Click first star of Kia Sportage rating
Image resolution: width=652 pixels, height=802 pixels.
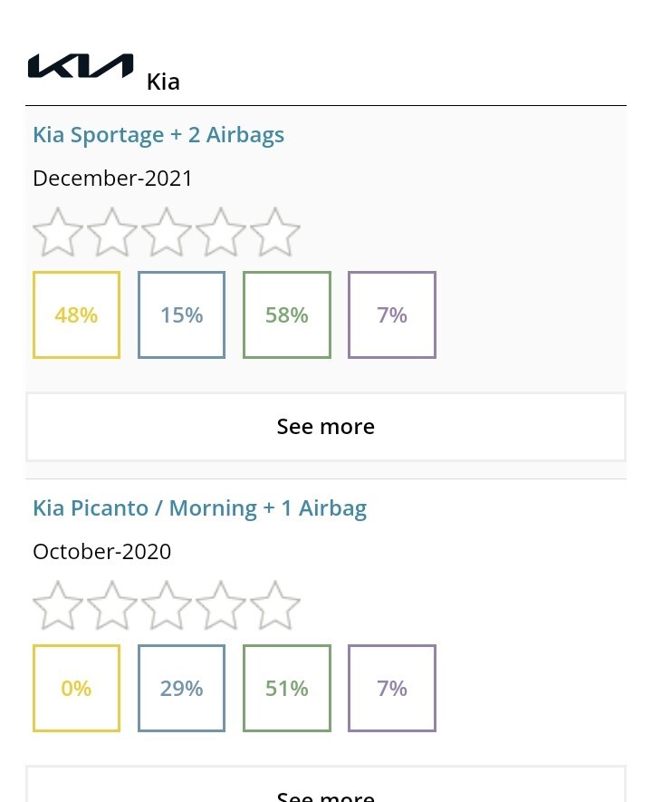point(58,232)
